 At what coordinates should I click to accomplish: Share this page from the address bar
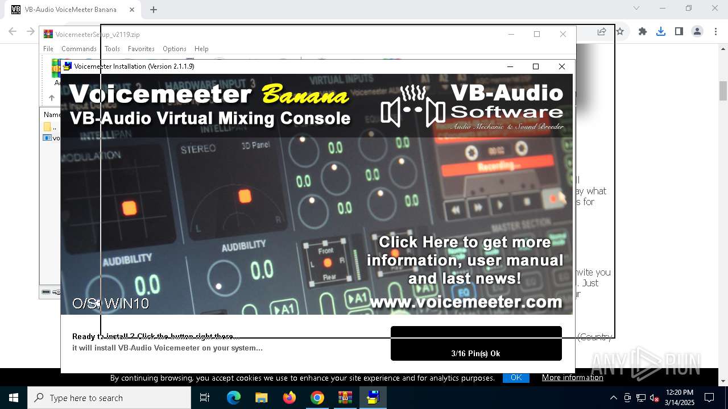point(602,32)
